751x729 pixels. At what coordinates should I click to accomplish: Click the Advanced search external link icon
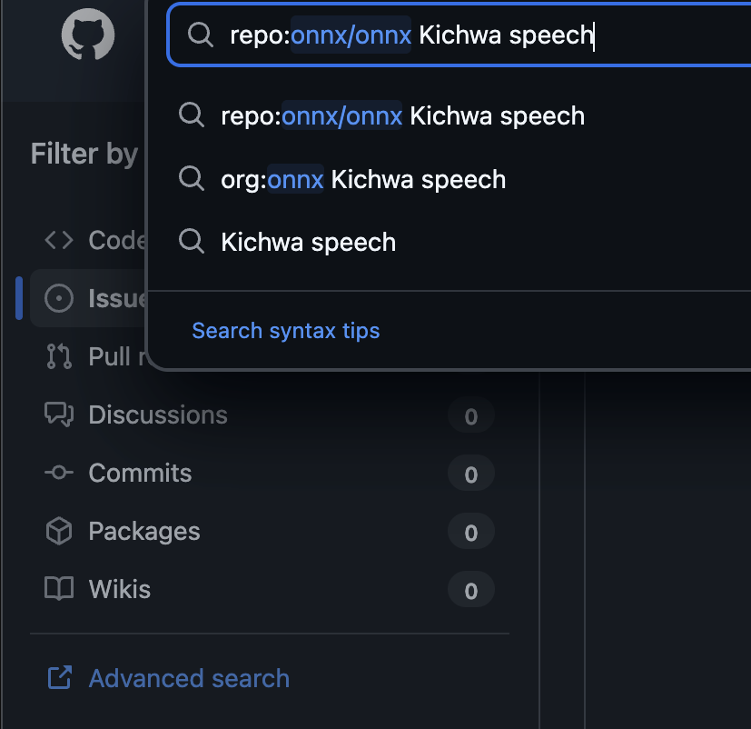coord(59,678)
